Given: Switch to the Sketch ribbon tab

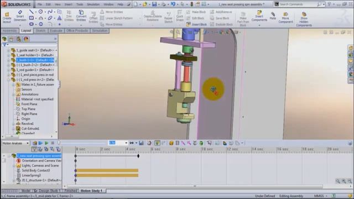Looking at the screenshot, I should pyautogui.click(x=40, y=31).
